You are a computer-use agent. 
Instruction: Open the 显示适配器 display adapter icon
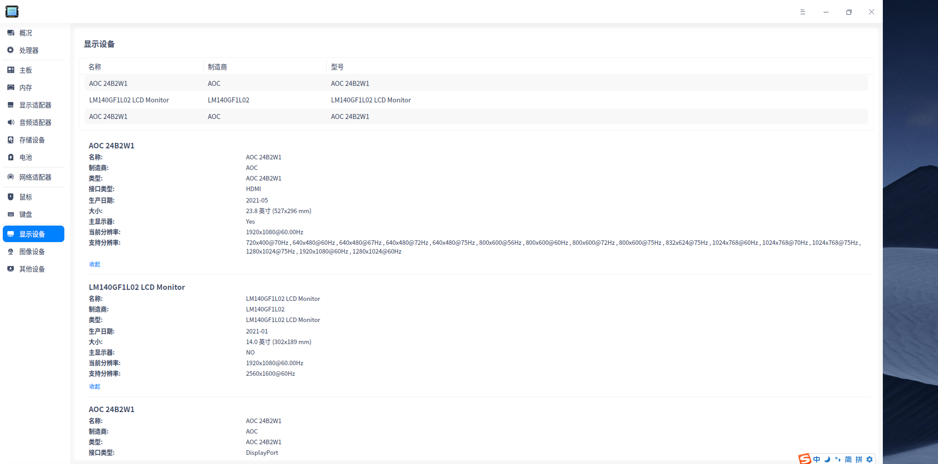pyautogui.click(x=11, y=105)
